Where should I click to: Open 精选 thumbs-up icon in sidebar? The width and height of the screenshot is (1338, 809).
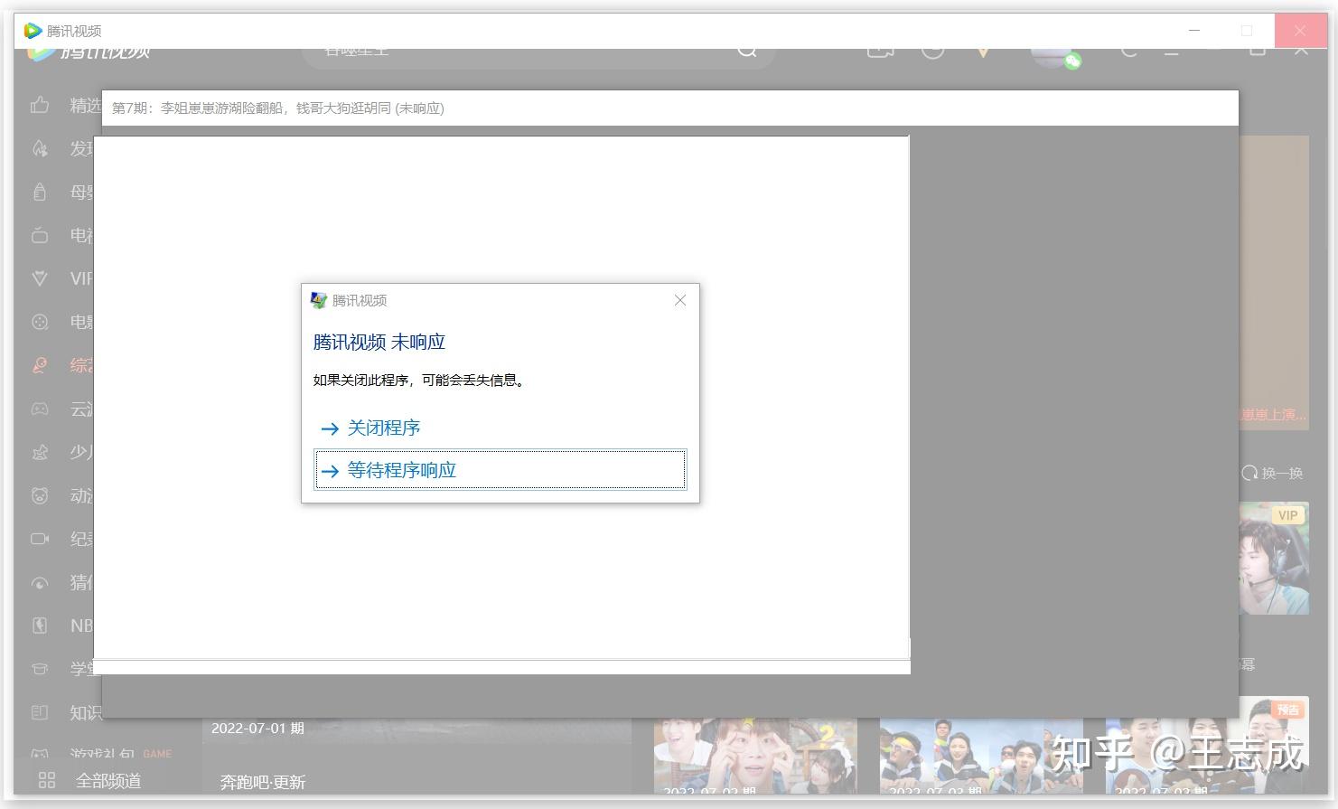pyautogui.click(x=40, y=106)
